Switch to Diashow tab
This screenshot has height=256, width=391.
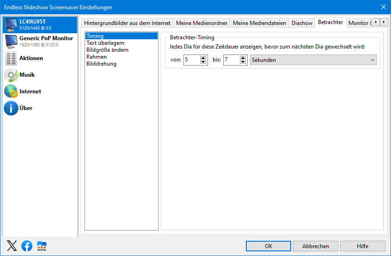click(x=302, y=23)
